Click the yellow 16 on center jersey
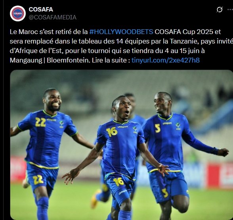 coord(112,132)
